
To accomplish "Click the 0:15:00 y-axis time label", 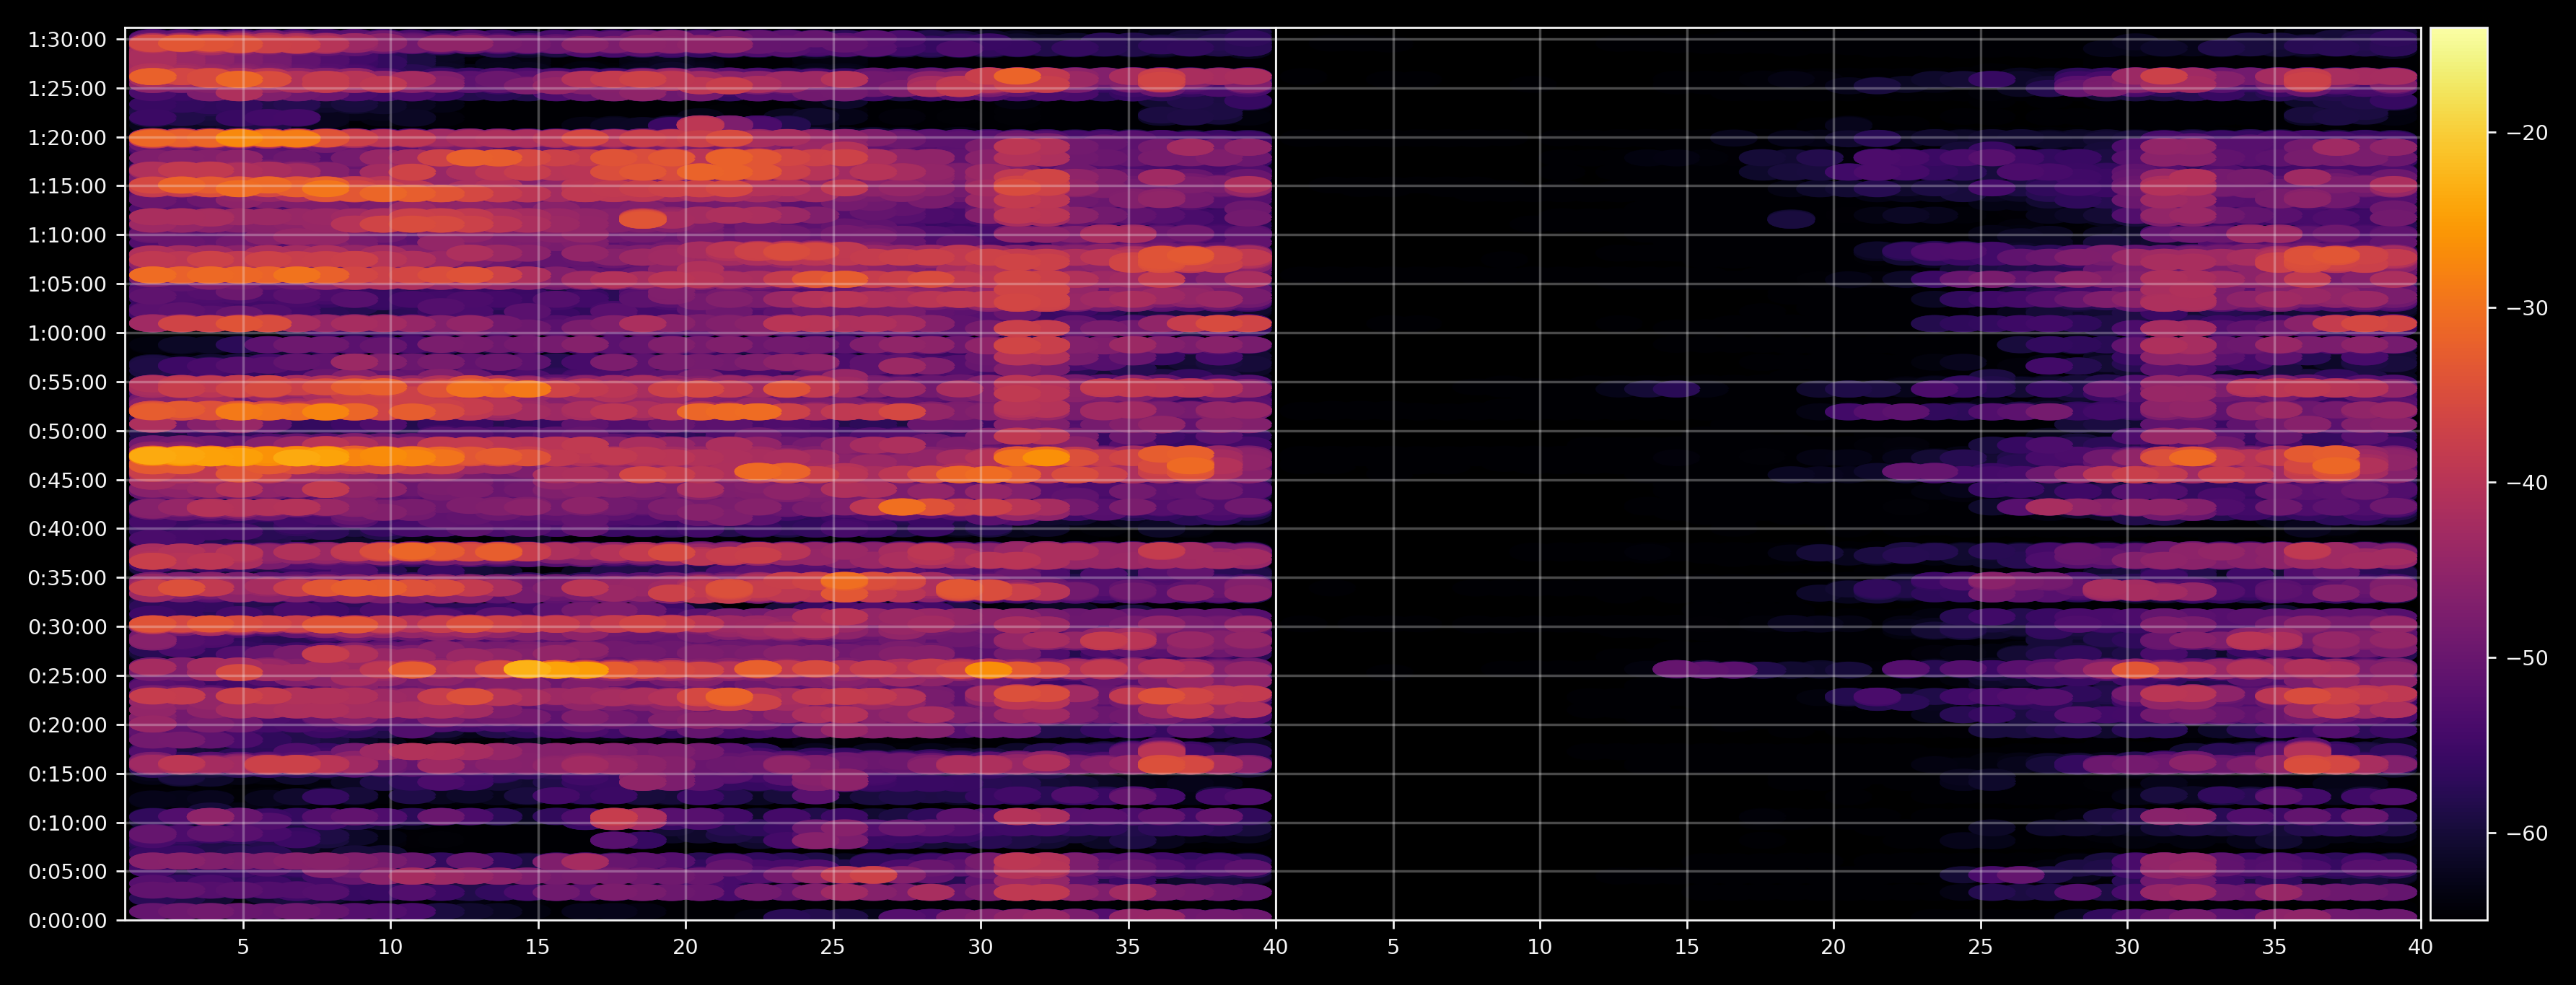I will click(67, 774).
